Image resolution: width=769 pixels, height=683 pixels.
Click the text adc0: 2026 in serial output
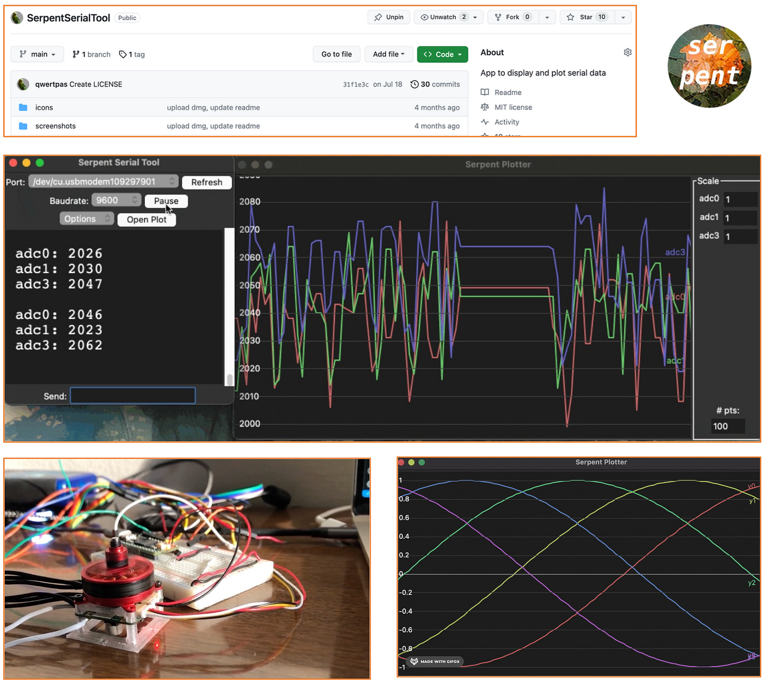tap(59, 254)
